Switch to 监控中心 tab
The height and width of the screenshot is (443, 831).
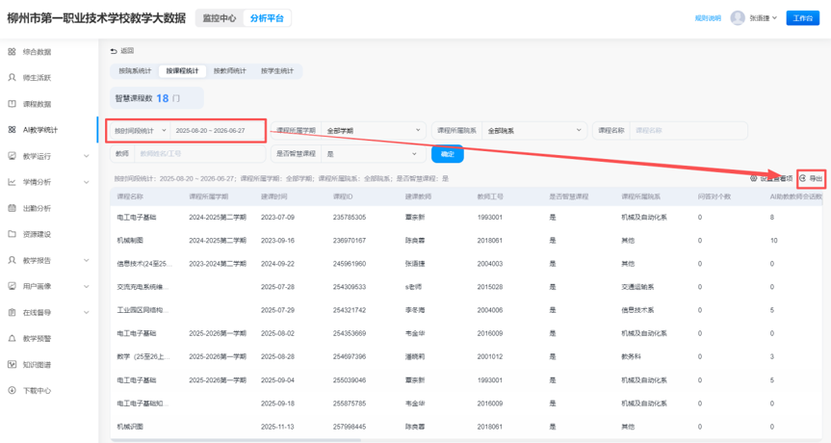point(220,18)
